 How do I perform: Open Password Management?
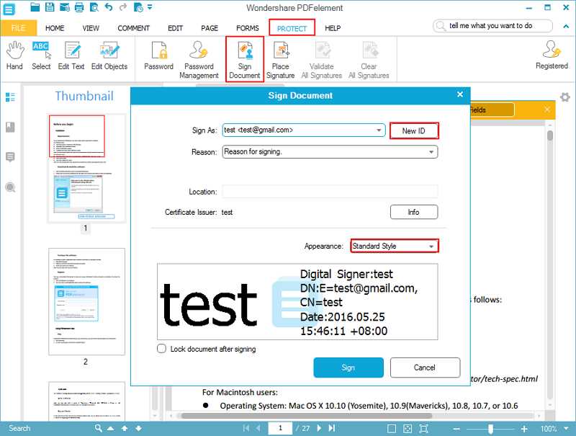tap(199, 59)
